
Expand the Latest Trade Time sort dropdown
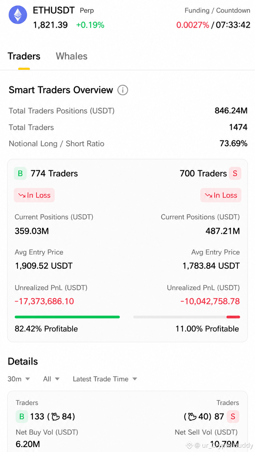105,379
